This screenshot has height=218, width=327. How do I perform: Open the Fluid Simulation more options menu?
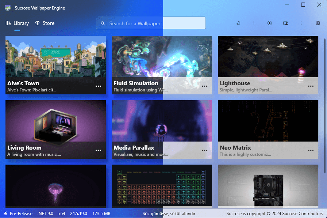[x=204, y=86]
